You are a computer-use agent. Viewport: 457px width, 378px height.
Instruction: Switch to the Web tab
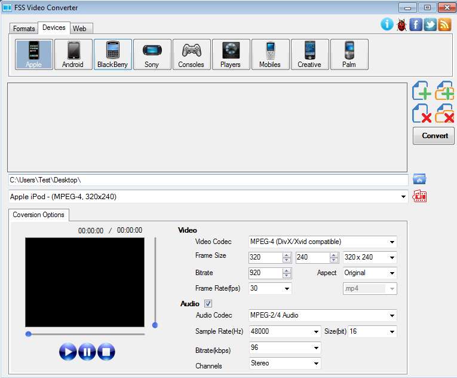pos(79,29)
